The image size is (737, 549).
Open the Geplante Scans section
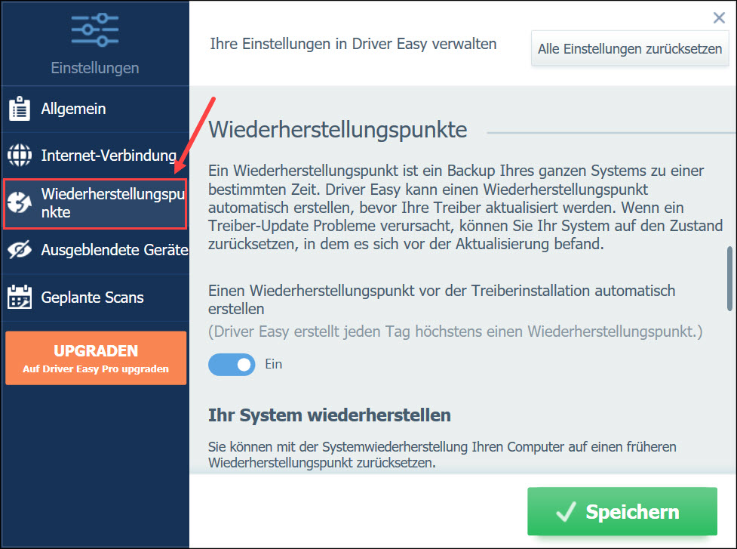(92, 298)
